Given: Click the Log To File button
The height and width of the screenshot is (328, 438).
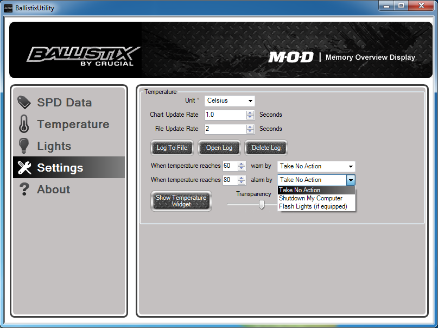Looking at the screenshot, I should point(172,148).
